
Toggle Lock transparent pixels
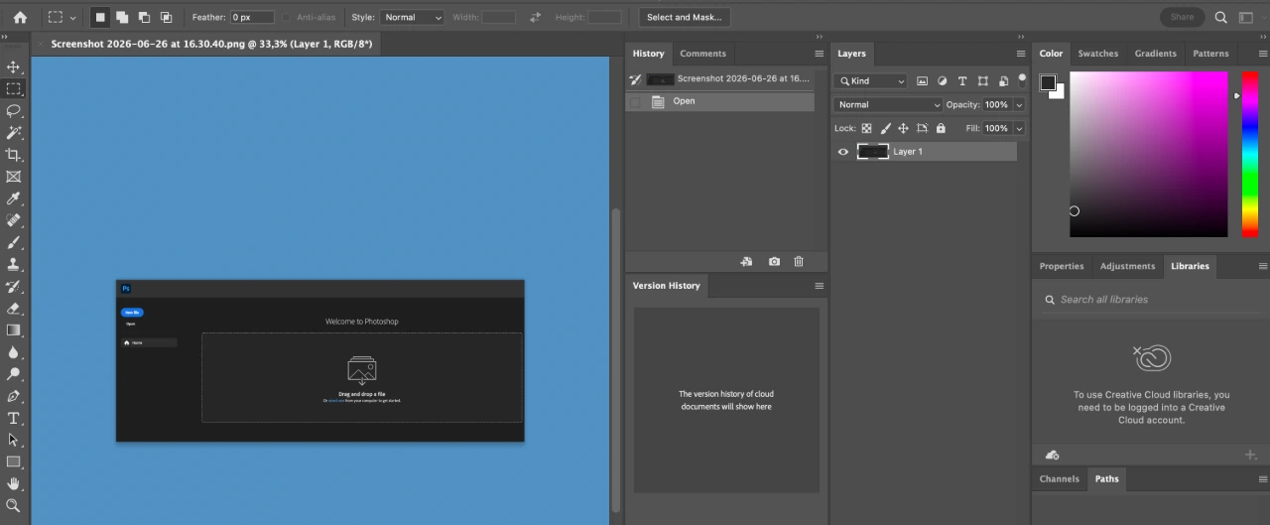pyautogui.click(x=866, y=128)
